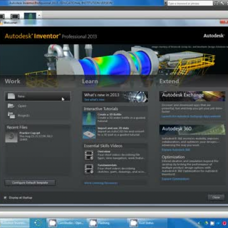
Task: Play the Fundamentals skills video icon
Action: pos(89,169)
